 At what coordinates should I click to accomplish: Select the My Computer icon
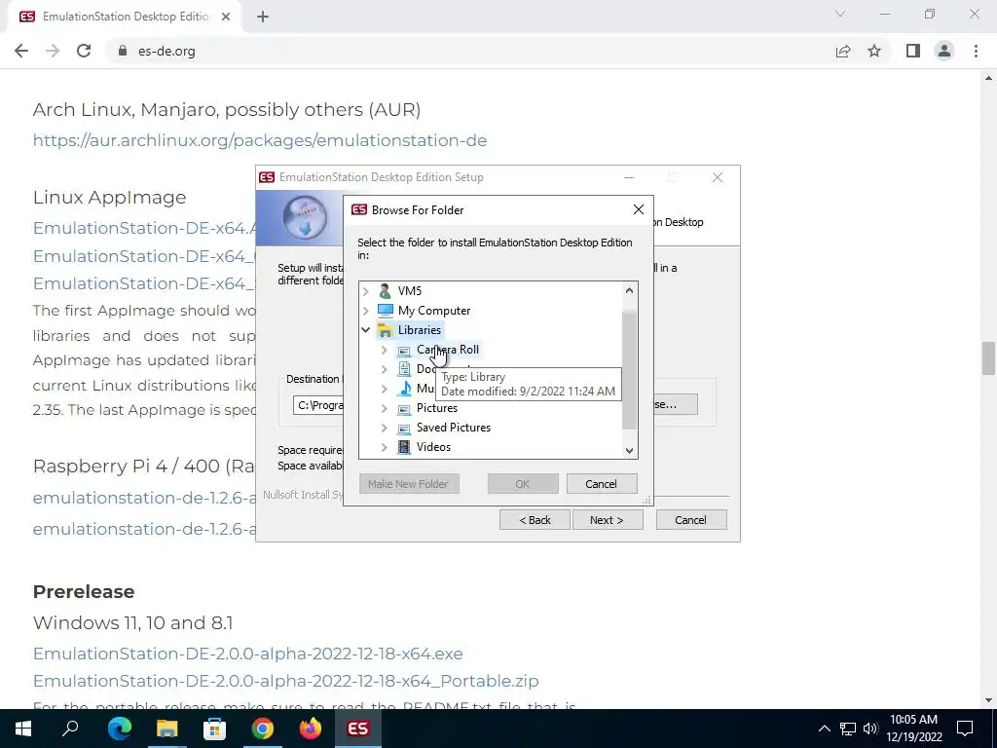[x=386, y=311]
